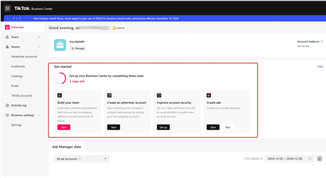
Task: Open Overview in the sidebar
Action: [18, 27]
